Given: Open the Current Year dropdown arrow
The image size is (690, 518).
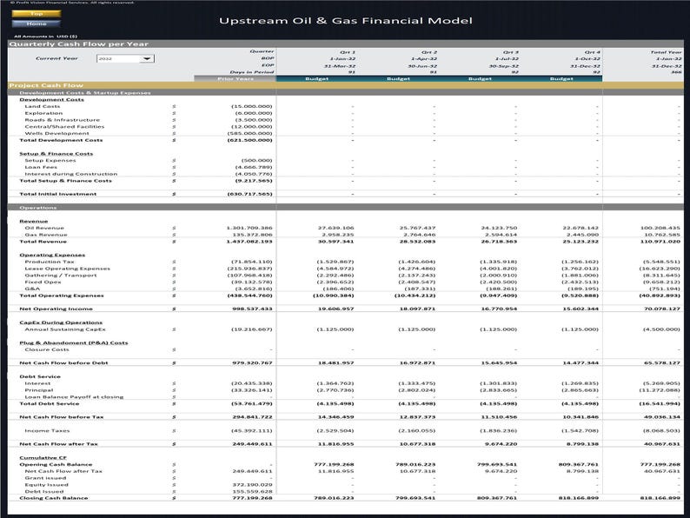Looking at the screenshot, I should 147,58.
